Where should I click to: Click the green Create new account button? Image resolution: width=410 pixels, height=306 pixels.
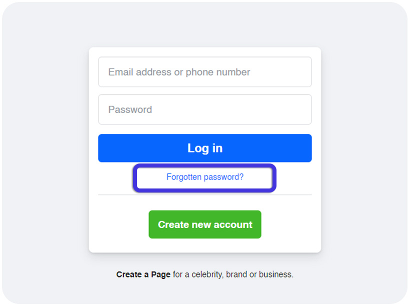(204, 224)
